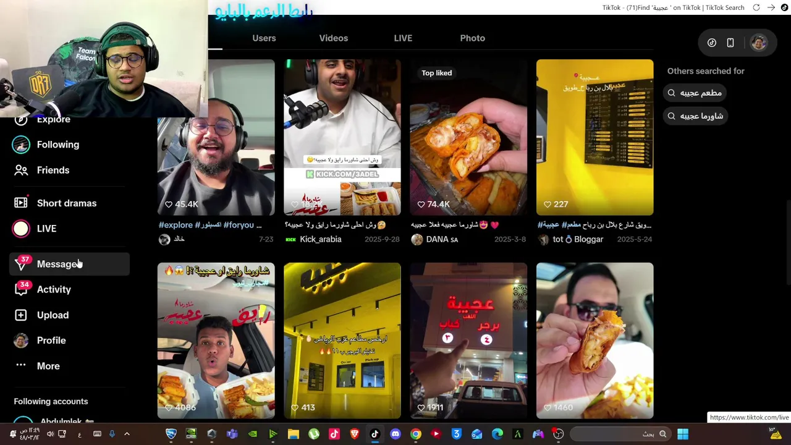This screenshot has height=445, width=791.
Task: Show hidden system tray icons
Action: pyautogui.click(x=127, y=434)
